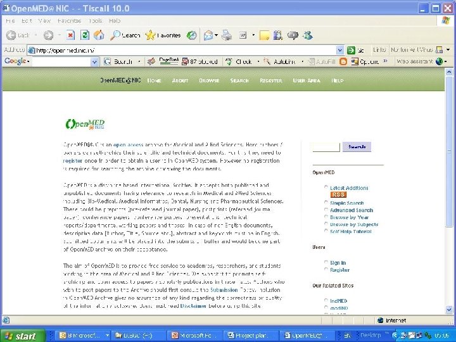Open Norton AntiVirus toolbar dropdown
Image resolution: width=456 pixels, height=342 pixels.
448,50
